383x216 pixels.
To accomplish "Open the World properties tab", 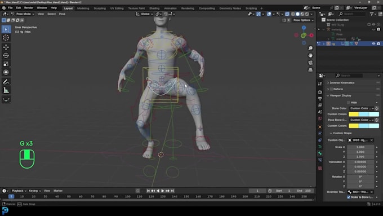I will pyautogui.click(x=320, y=118).
